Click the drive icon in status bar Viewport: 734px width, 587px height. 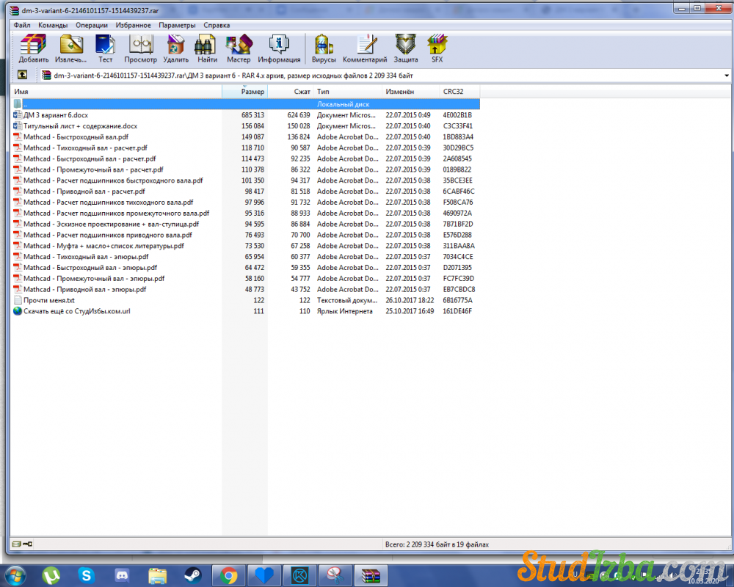16,544
